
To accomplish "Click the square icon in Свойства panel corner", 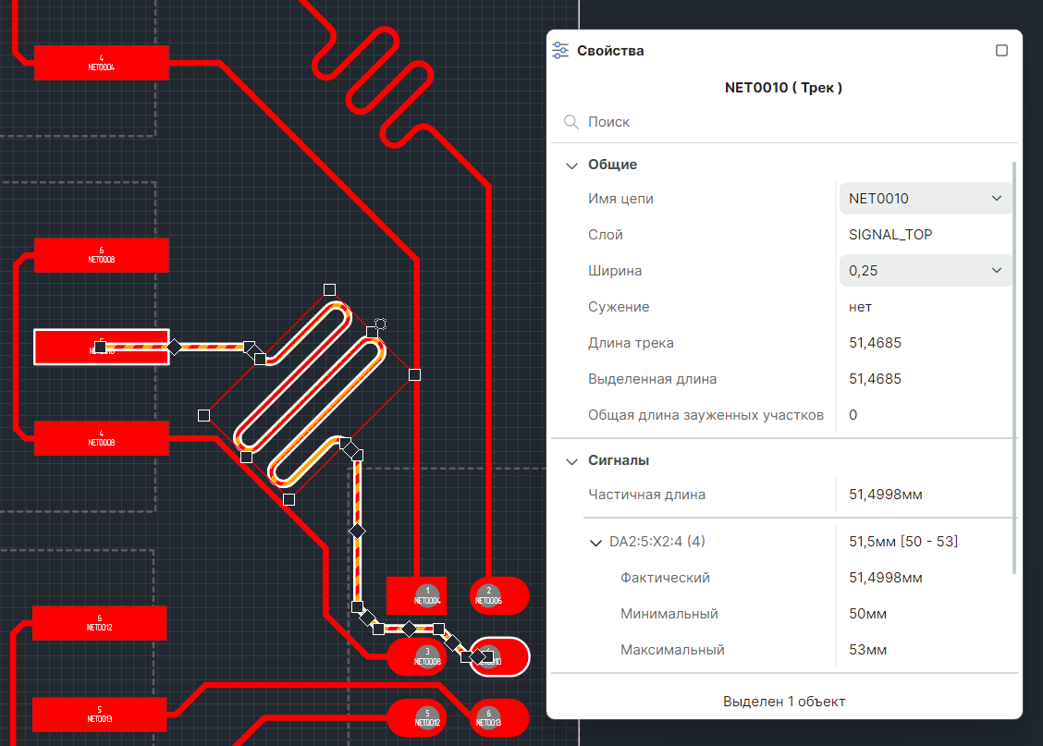I will pyautogui.click(x=1001, y=51).
